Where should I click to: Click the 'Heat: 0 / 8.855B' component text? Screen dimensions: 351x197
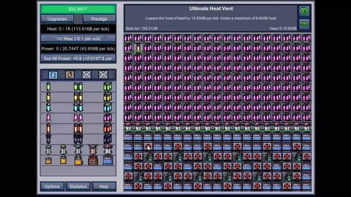[x=283, y=28]
